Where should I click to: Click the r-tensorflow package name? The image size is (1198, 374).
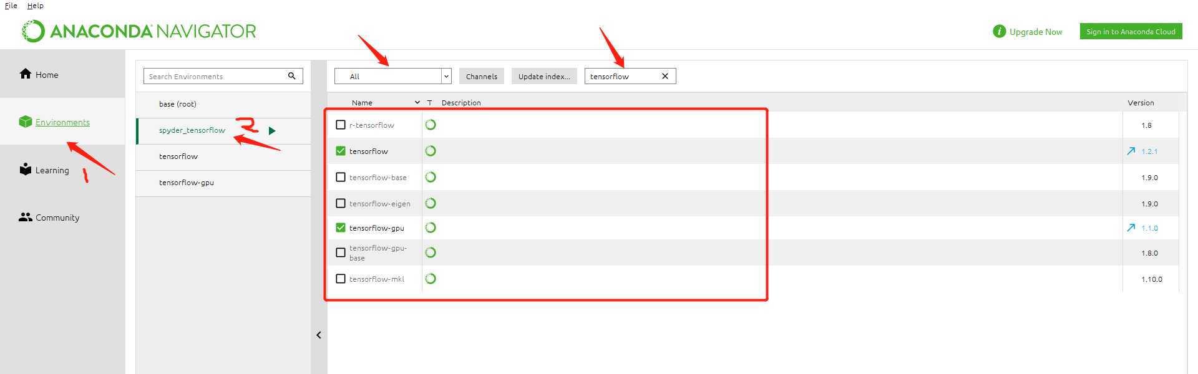point(372,125)
